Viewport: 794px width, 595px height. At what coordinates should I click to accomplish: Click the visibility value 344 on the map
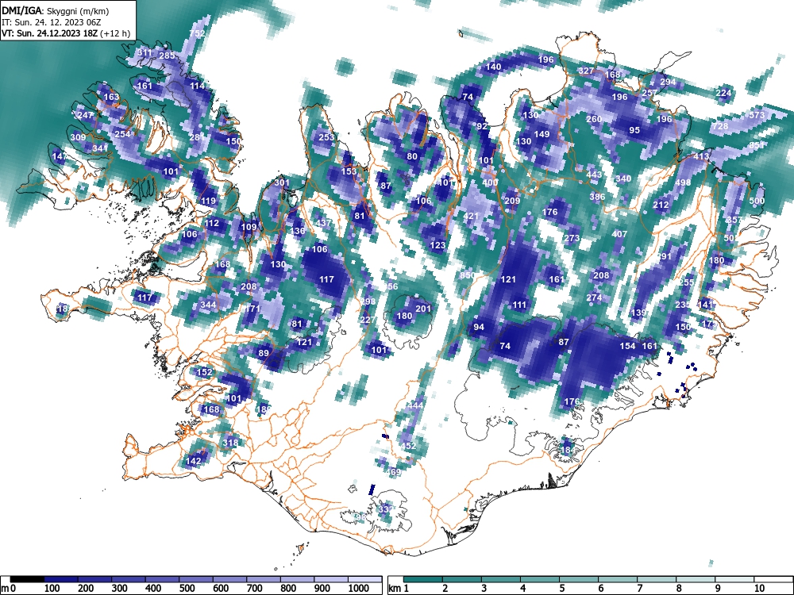pos(208,305)
